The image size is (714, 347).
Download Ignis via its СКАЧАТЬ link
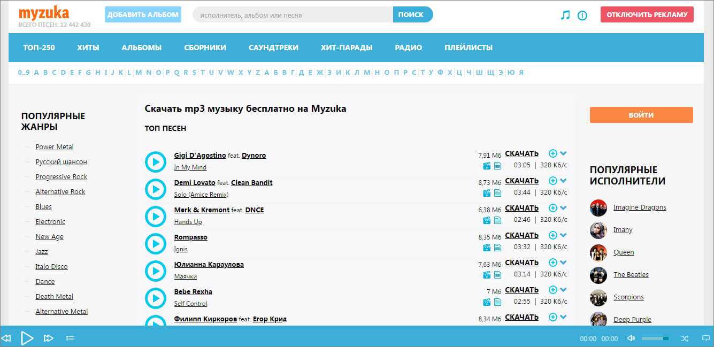(521, 235)
